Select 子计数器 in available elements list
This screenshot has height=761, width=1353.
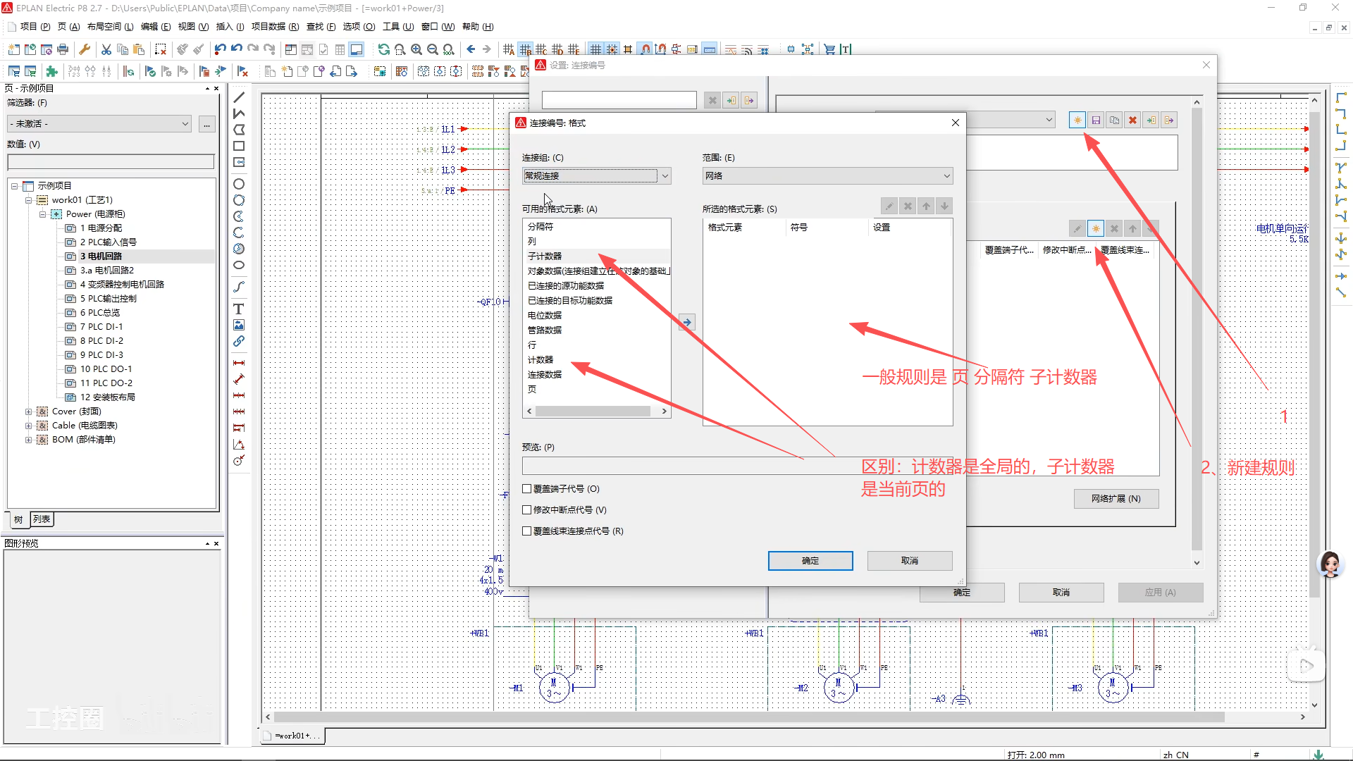pyautogui.click(x=545, y=256)
